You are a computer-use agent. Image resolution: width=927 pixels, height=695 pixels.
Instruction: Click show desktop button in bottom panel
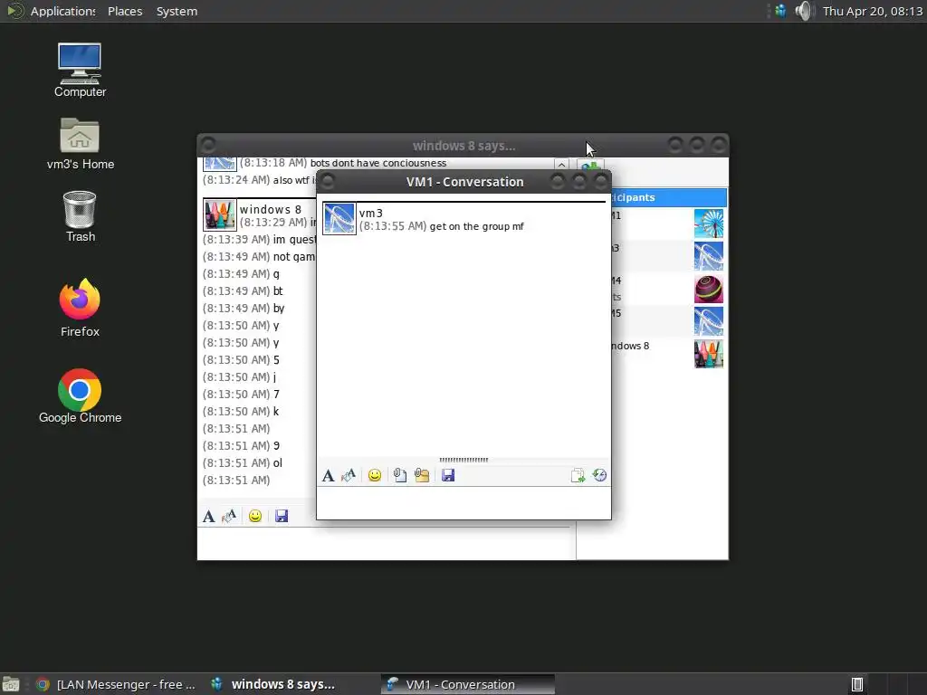coord(11,684)
